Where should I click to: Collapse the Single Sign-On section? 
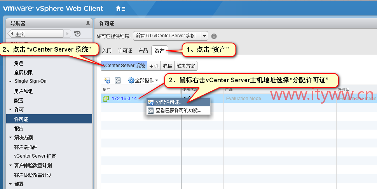(x=10, y=81)
